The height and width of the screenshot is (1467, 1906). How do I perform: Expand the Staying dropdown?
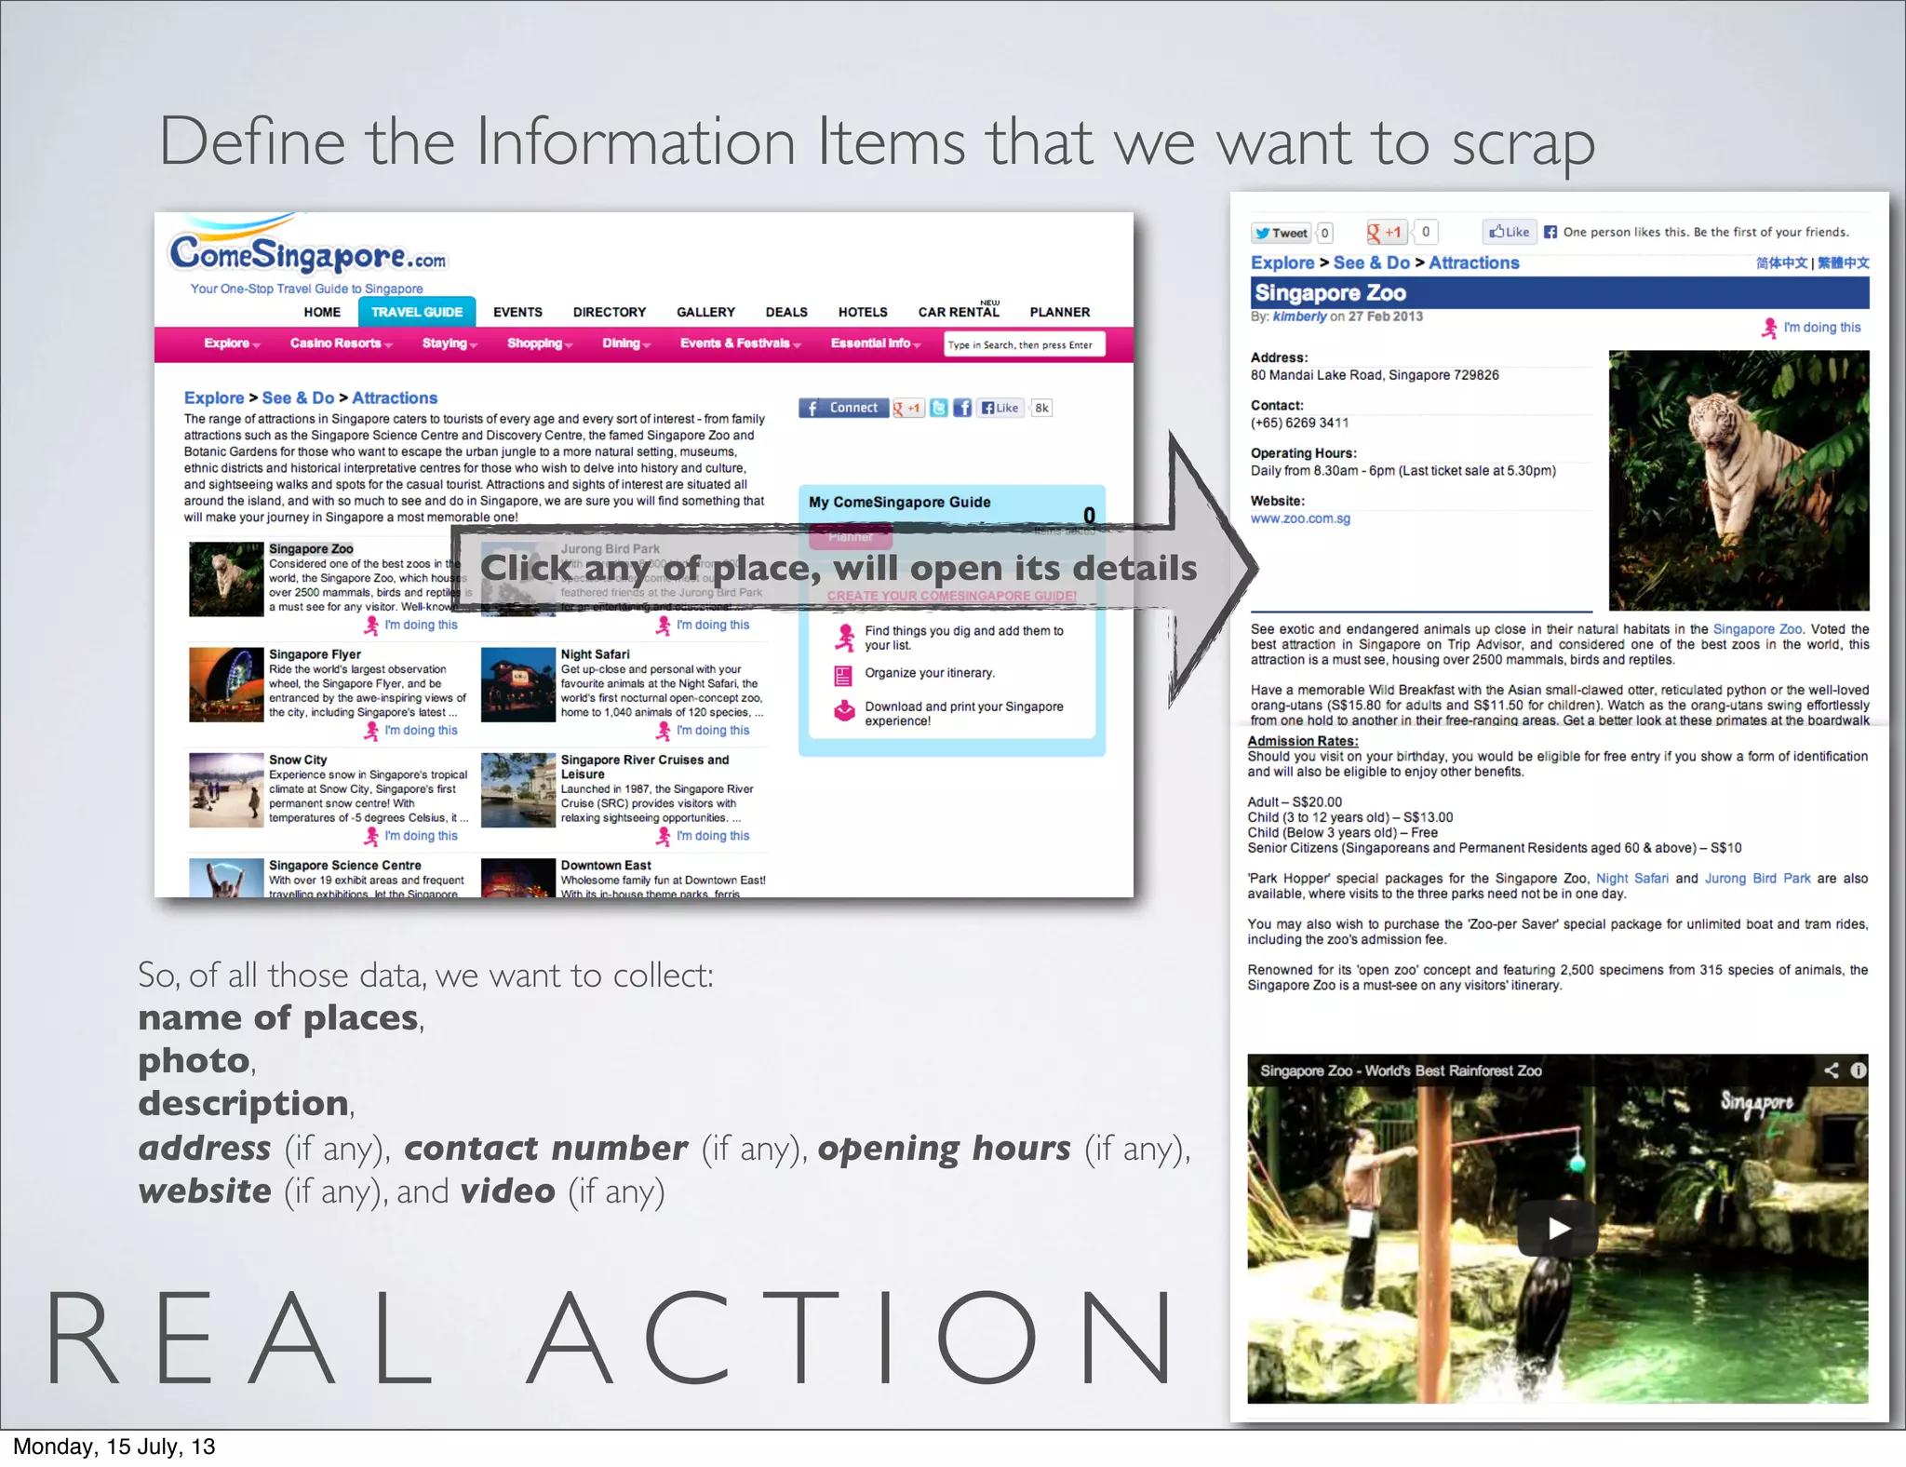click(450, 343)
